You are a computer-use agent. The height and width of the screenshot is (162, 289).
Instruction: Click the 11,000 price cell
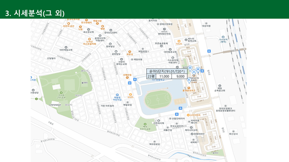tap(164, 76)
